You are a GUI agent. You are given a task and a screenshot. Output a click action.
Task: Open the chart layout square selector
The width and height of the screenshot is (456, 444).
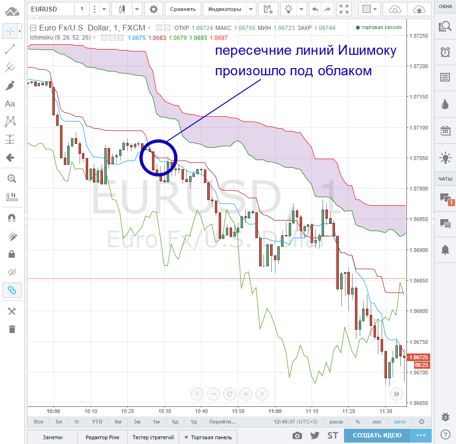coord(369,10)
